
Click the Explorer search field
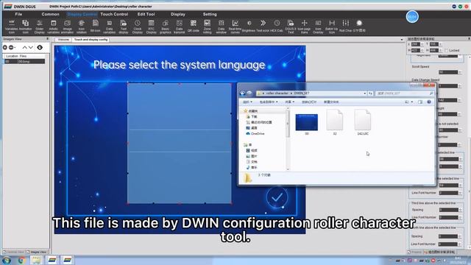pyautogui.click(x=404, y=93)
